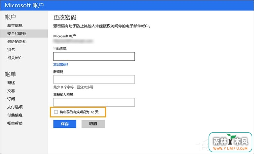Viewport: 254px width, 154px height.
Task: Click the hint 最少 8 个字符,区分大小写
Action: point(73,87)
